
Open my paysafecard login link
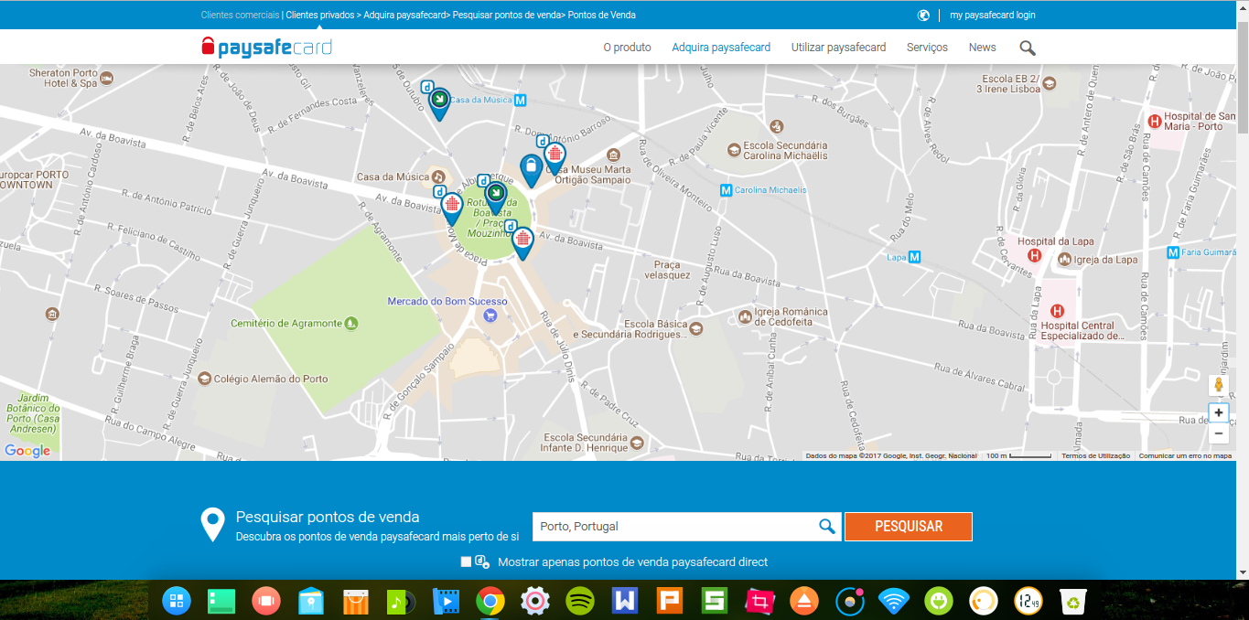click(x=993, y=15)
